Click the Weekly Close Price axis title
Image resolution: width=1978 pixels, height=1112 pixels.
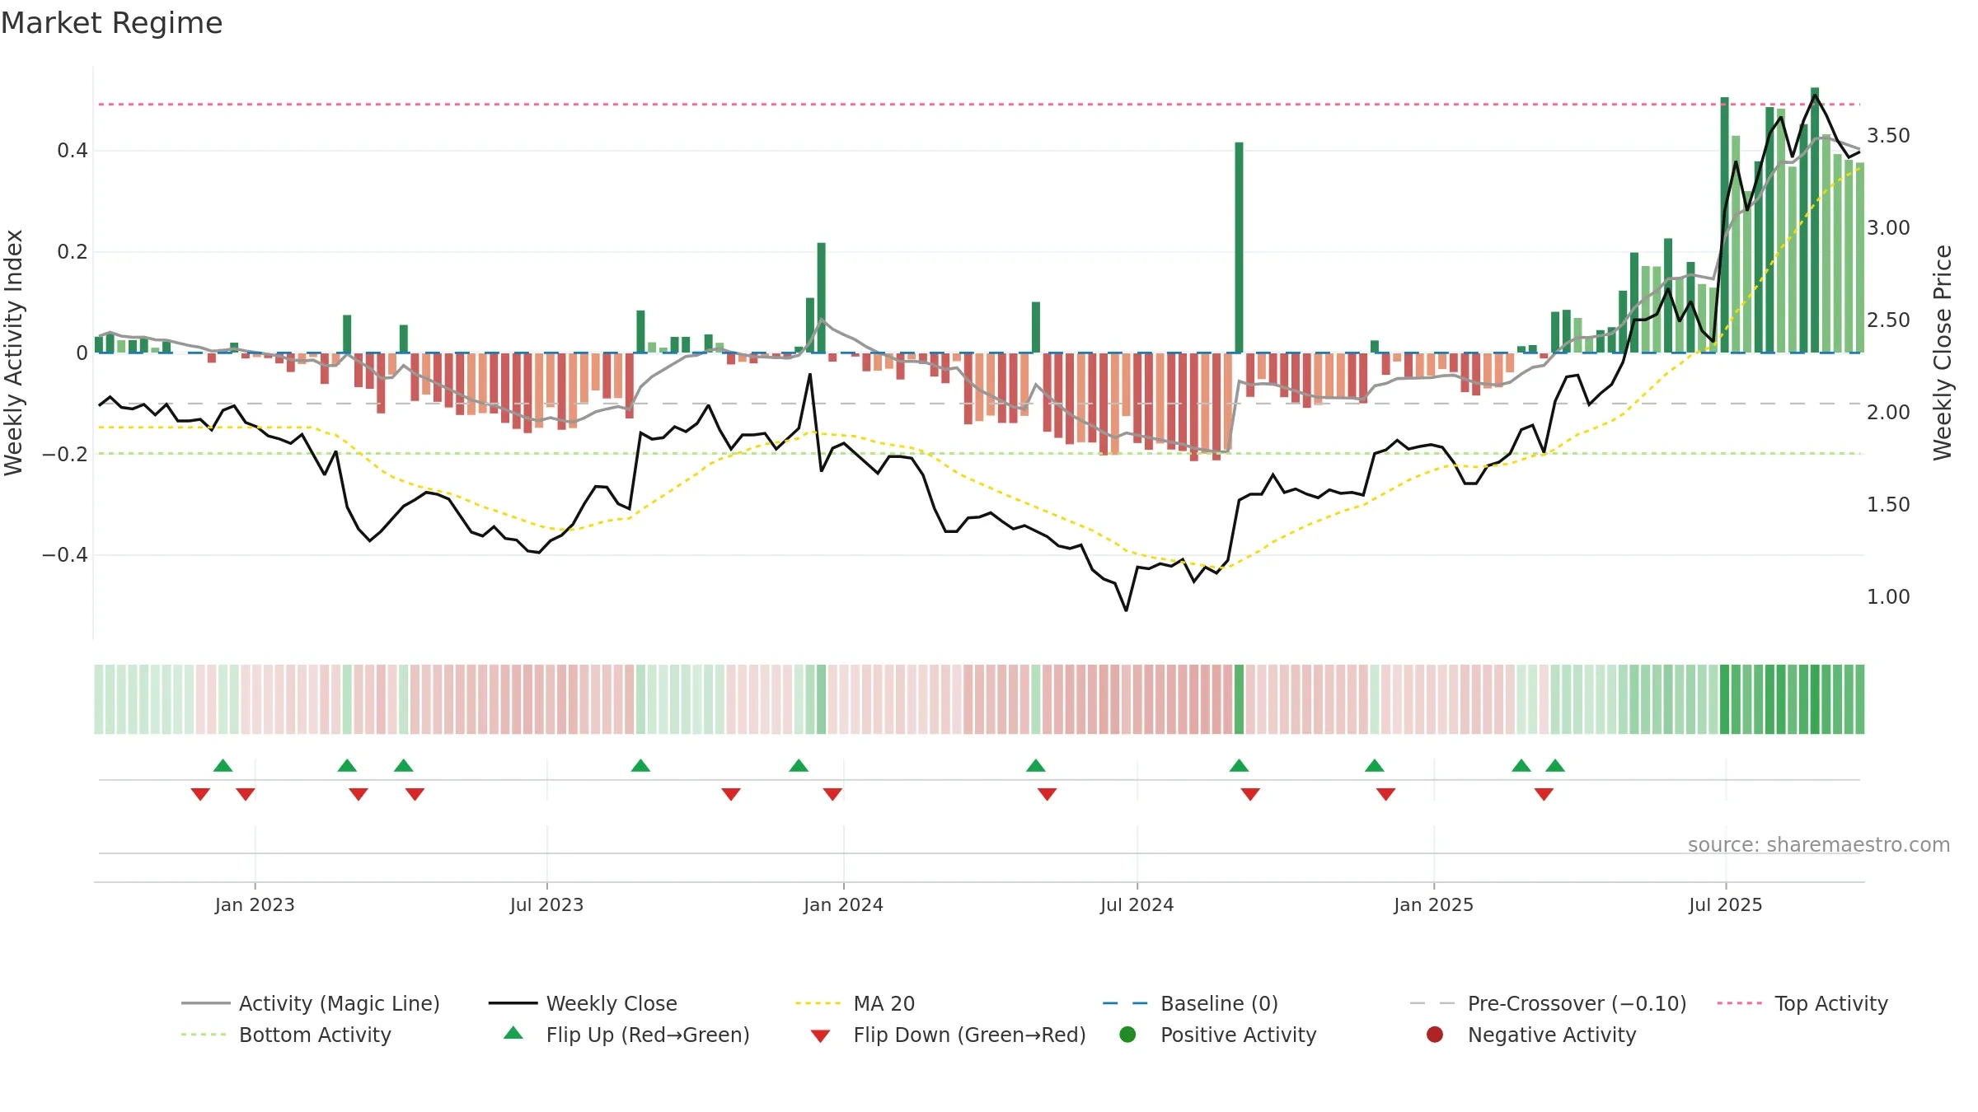click(1943, 353)
